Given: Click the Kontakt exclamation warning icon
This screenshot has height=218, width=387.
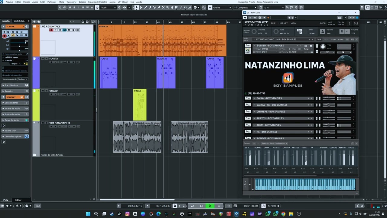Looking at the screenshot, I should tap(350, 23).
